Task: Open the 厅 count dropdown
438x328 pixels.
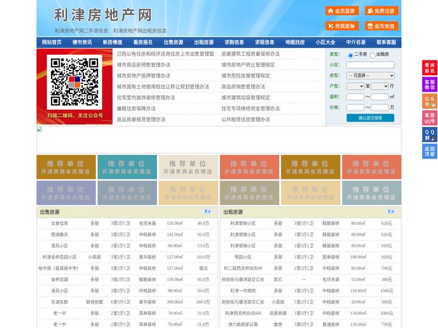Action: [380, 86]
